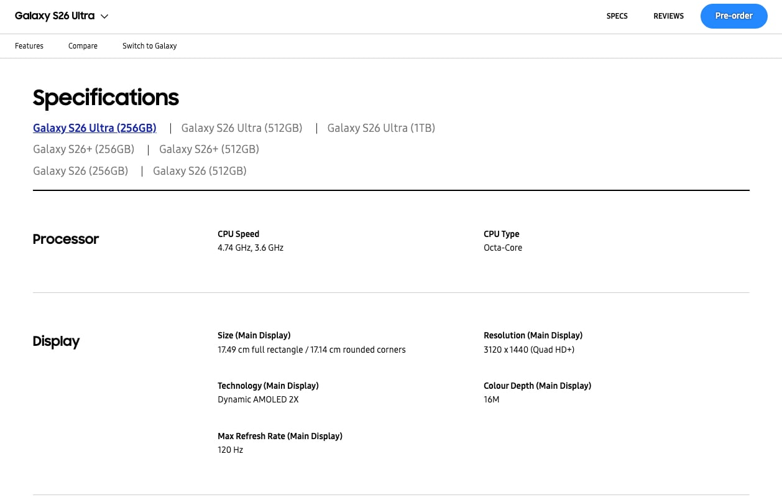Click the Galaxy S26 Ultra product title
Image resolution: width=782 pixels, height=497 pixels.
coord(55,16)
